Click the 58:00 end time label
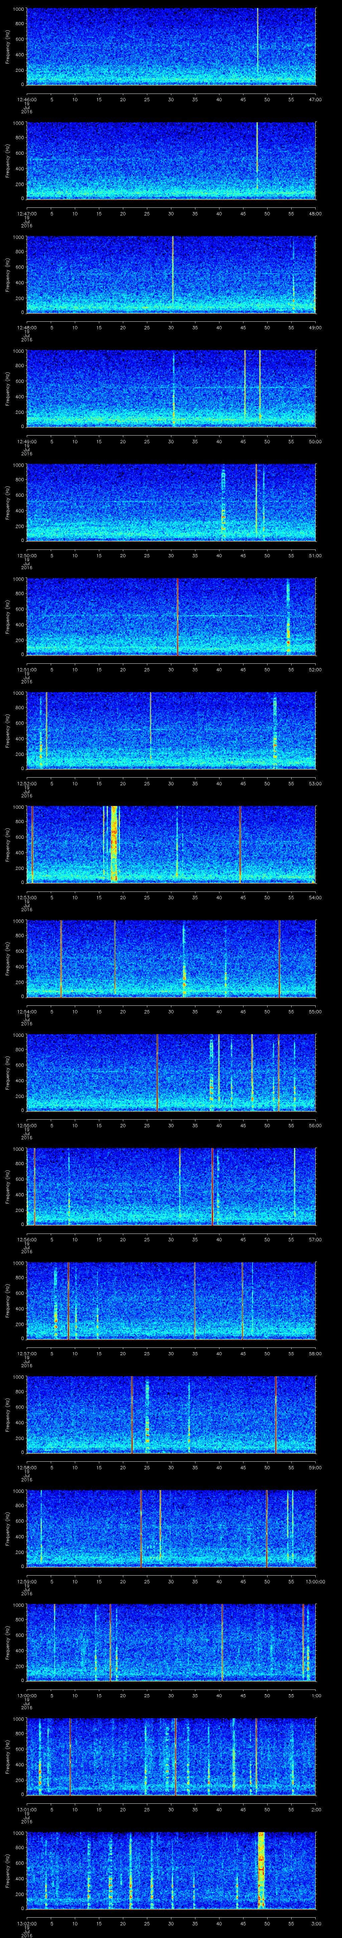Image resolution: width=342 pixels, height=1938 pixels. coord(315,1353)
